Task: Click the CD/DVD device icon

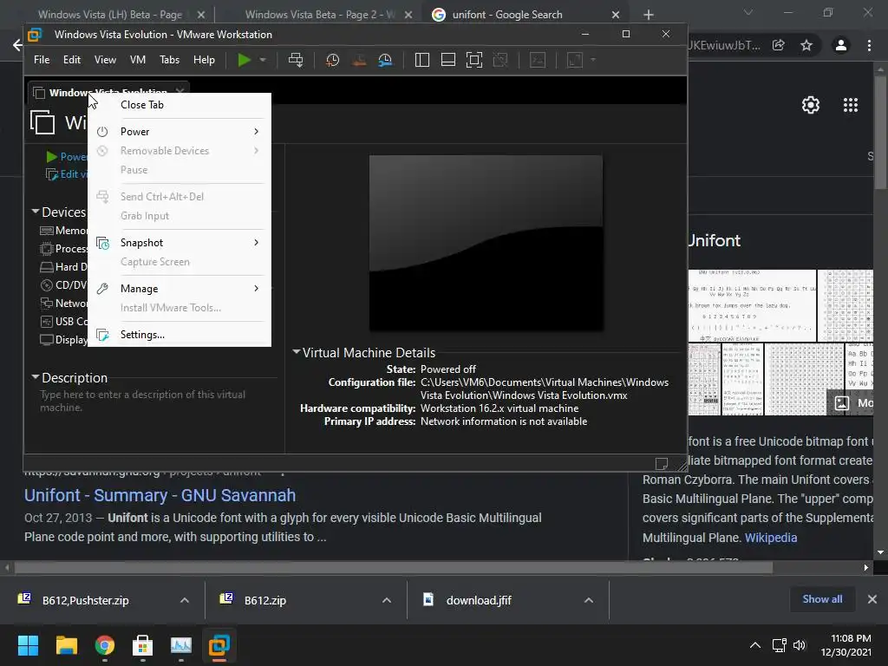Action: tap(47, 284)
